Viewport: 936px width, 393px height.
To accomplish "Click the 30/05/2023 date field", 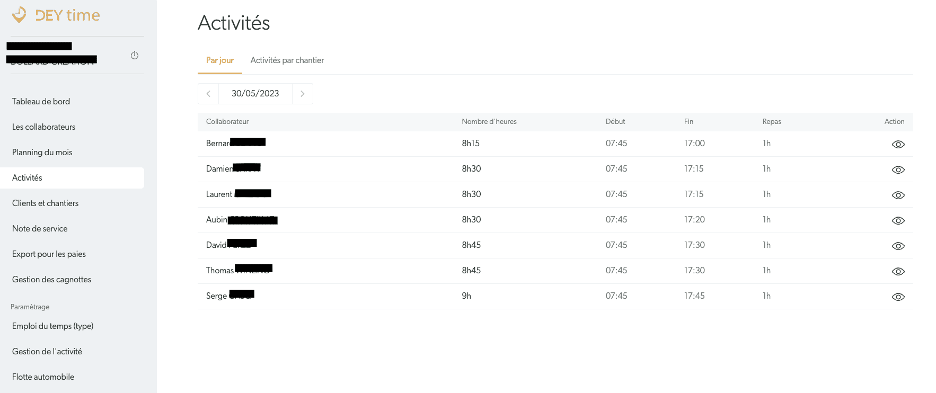I will (x=255, y=94).
